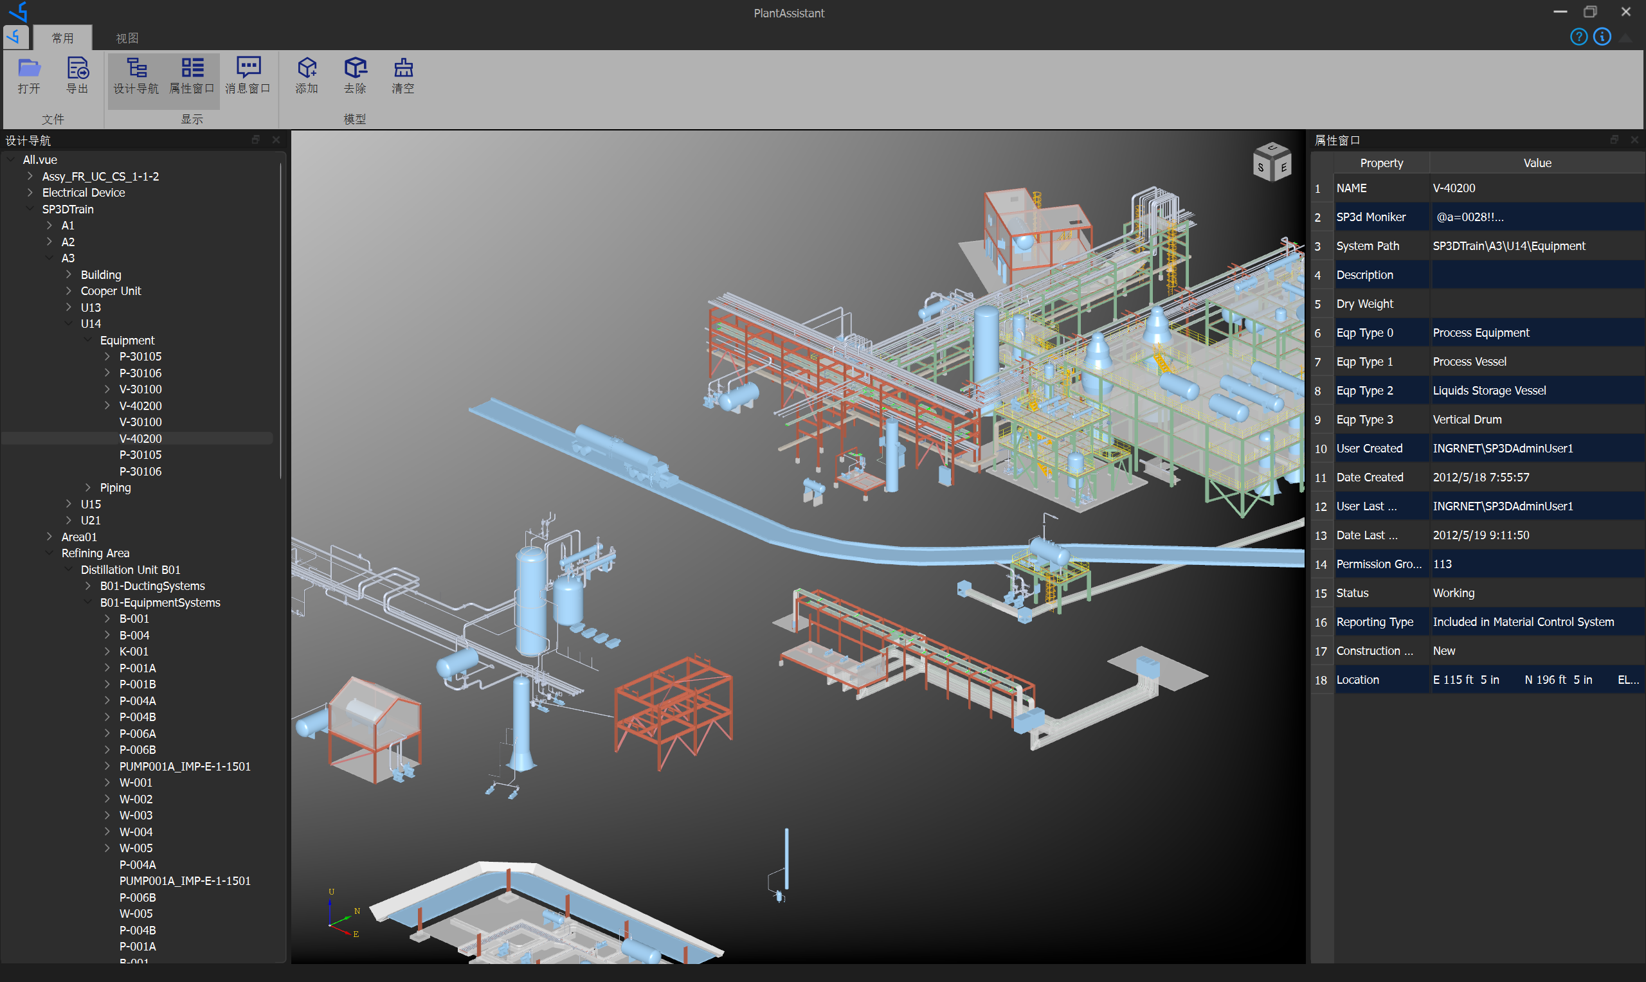Click the Value column header
The height and width of the screenshot is (982, 1646).
[1537, 163]
